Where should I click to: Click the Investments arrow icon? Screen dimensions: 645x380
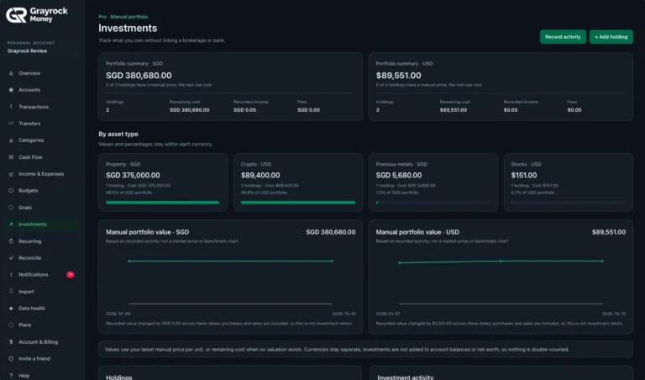[11, 224]
